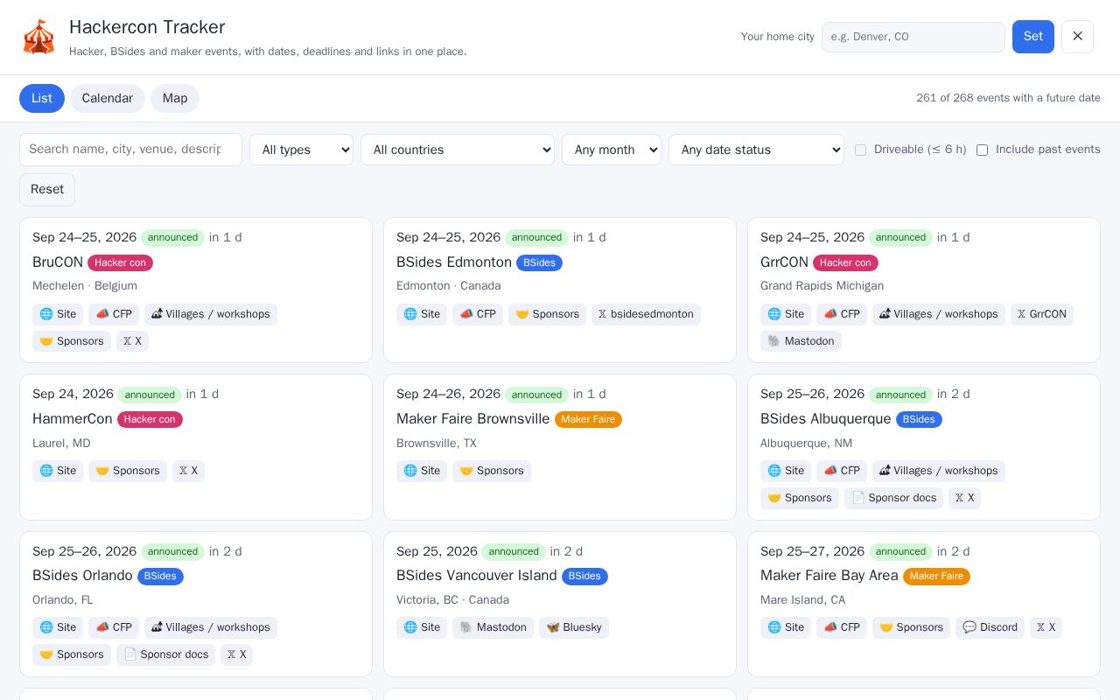
Task: Click BSides Orlando's announced status badge
Action: click(x=172, y=551)
